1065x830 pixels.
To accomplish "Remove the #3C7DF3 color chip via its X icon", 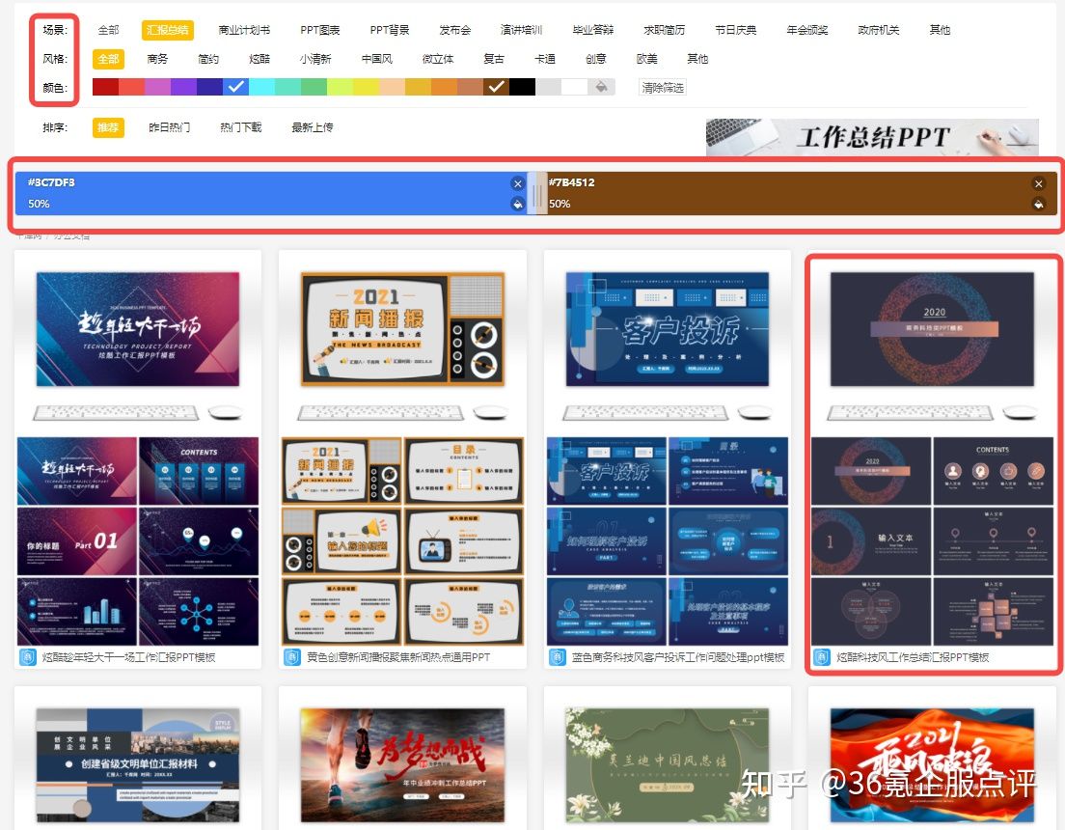I will pos(518,182).
